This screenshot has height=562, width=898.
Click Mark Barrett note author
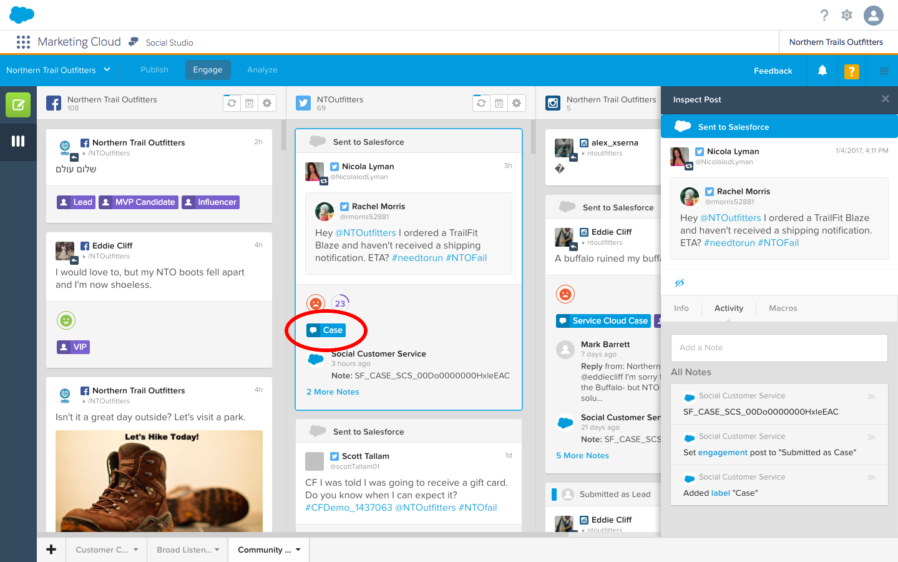click(605, 345)
